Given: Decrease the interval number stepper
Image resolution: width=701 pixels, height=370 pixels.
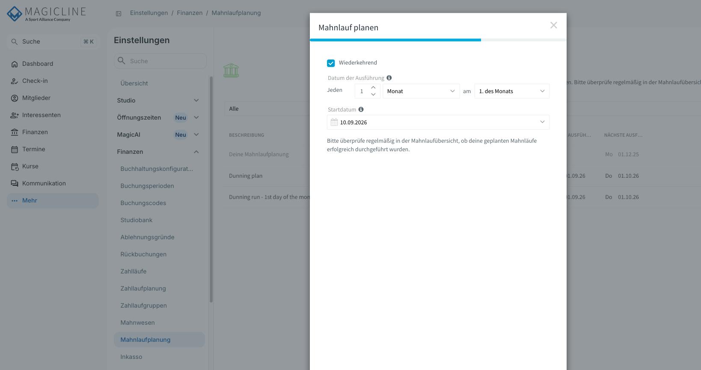Looking at the screenshot, I should 373,94.
